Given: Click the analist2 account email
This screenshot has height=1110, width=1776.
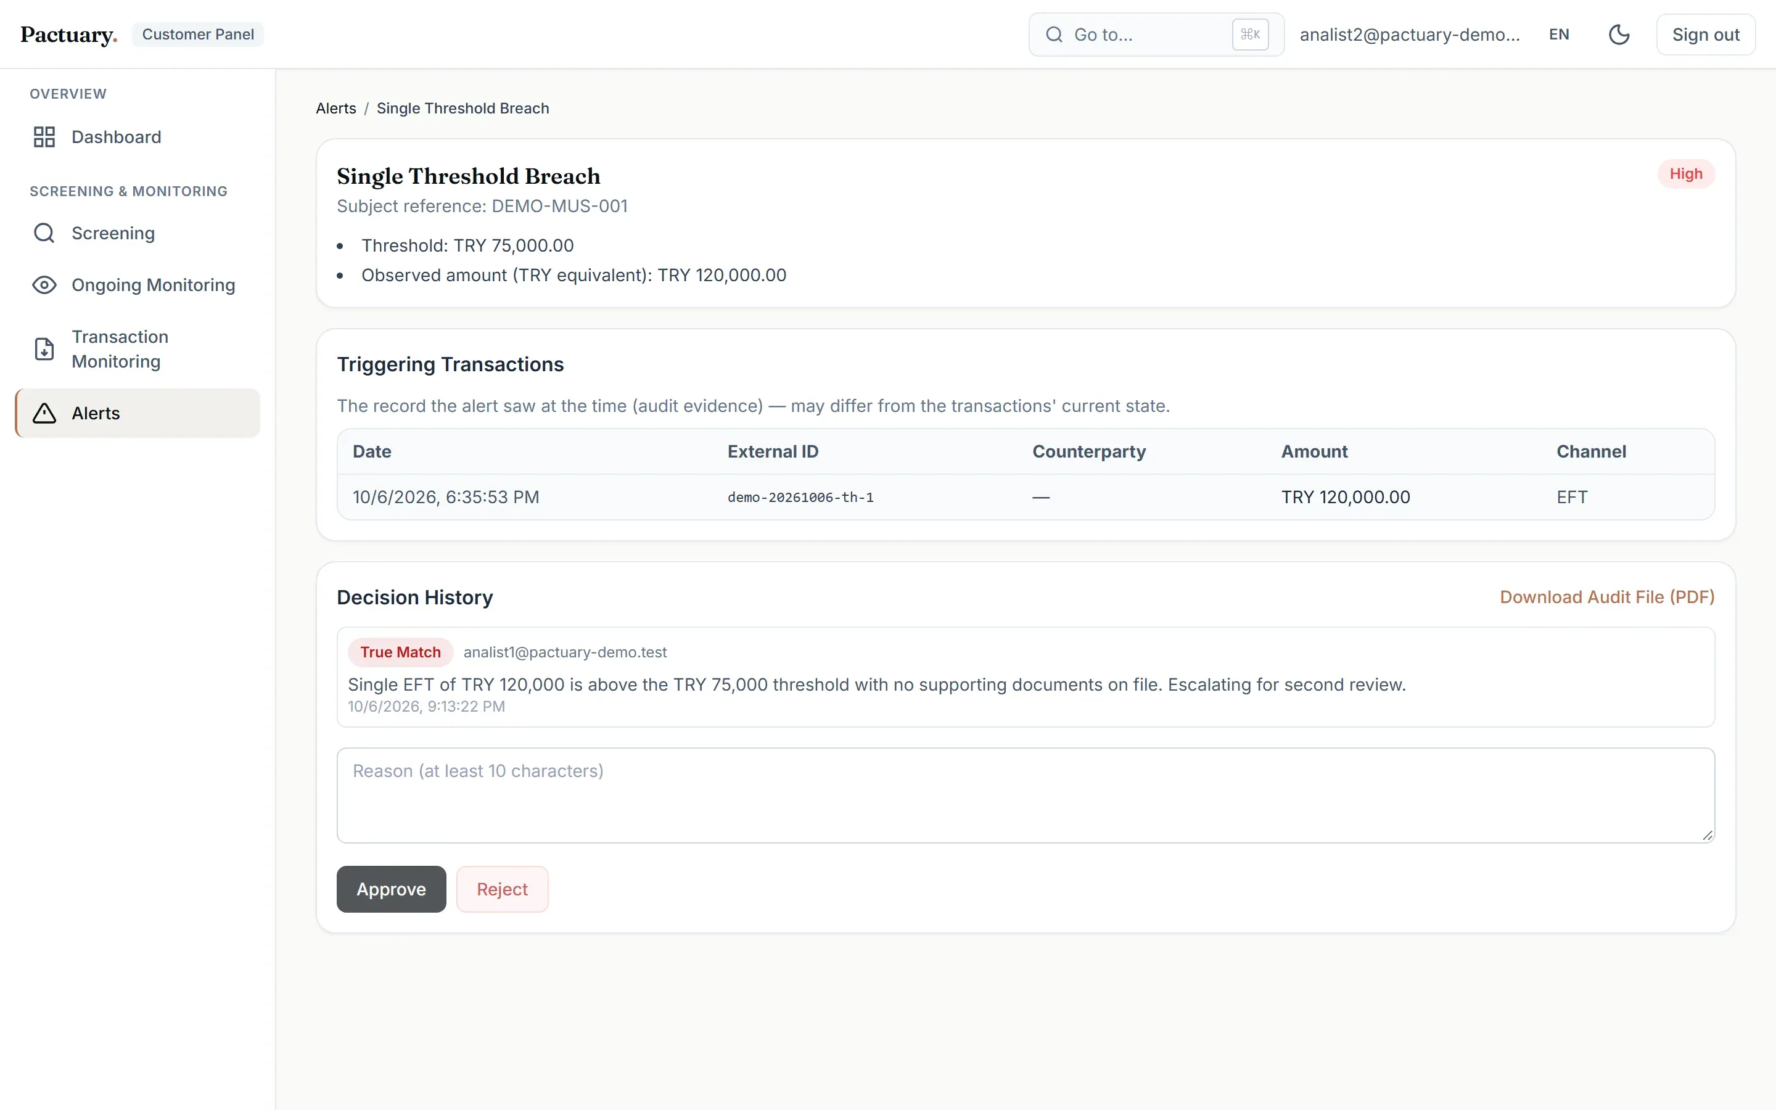Looking at the screenshot, I should pyautogui.click(x=1410, y=35).
